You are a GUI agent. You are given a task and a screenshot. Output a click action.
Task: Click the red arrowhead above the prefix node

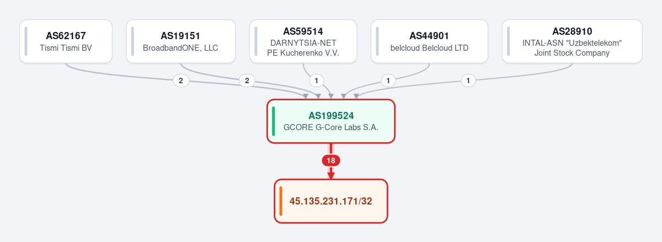pyautogui.click(x=331, y=175)
